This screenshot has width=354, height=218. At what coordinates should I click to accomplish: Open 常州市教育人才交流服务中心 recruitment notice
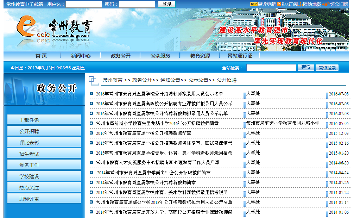(158, 163)
